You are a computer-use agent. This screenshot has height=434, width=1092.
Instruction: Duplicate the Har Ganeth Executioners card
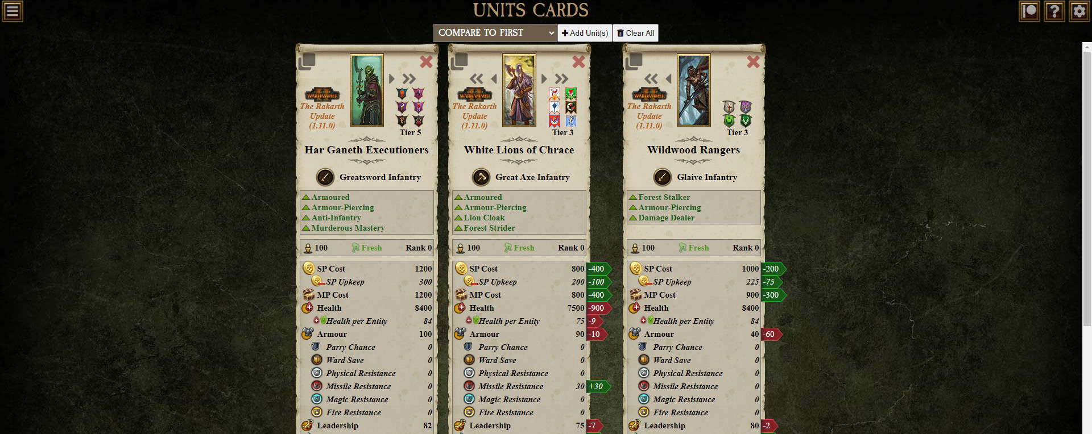[307, 61]
